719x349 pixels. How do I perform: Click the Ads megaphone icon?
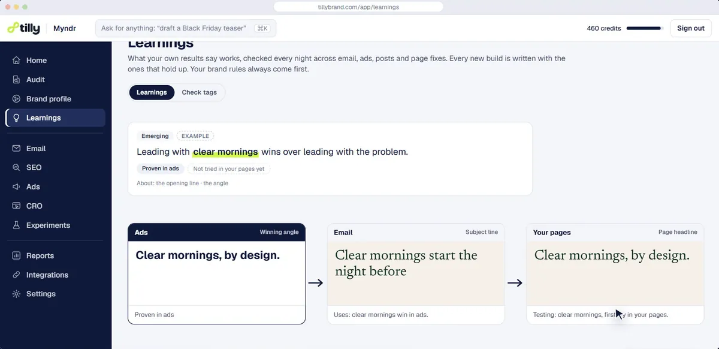tap(16, 187)
